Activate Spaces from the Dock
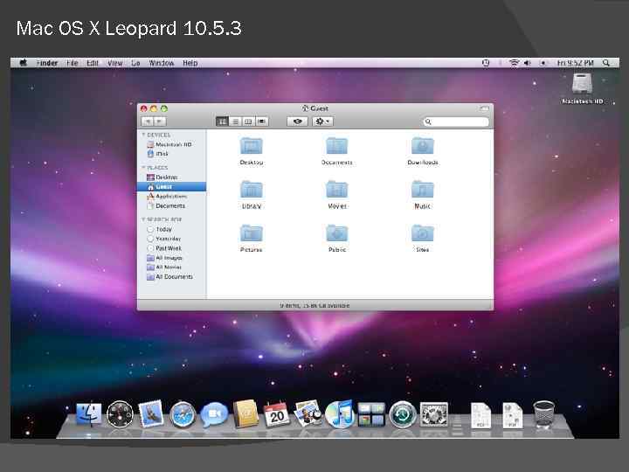Viewport: 629px width, 472px height. point(371,414)
